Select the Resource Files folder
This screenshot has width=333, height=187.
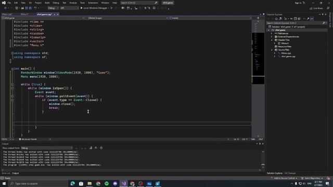283,47
